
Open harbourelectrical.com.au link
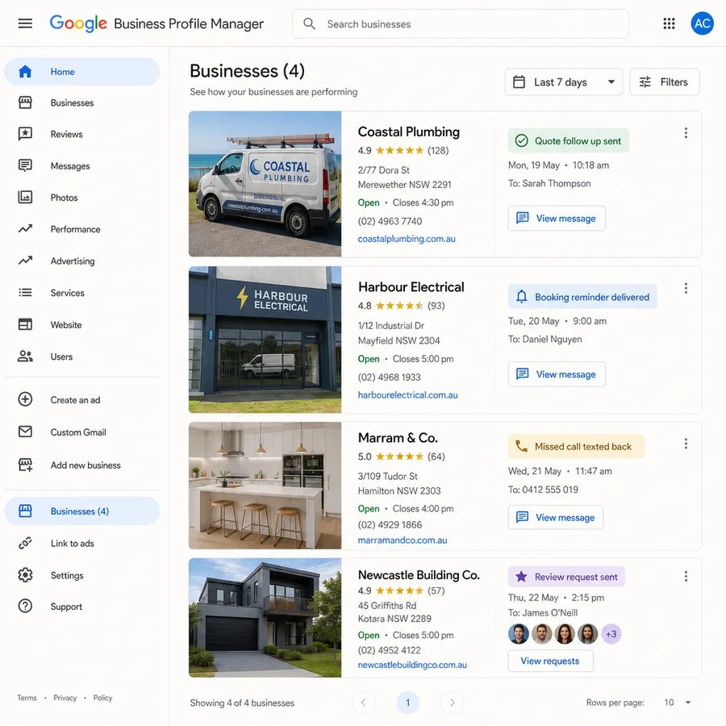[407, 395]
